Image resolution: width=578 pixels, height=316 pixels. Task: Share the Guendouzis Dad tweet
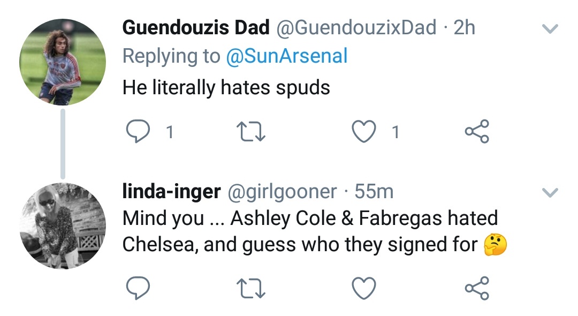[x=476, y=132]
